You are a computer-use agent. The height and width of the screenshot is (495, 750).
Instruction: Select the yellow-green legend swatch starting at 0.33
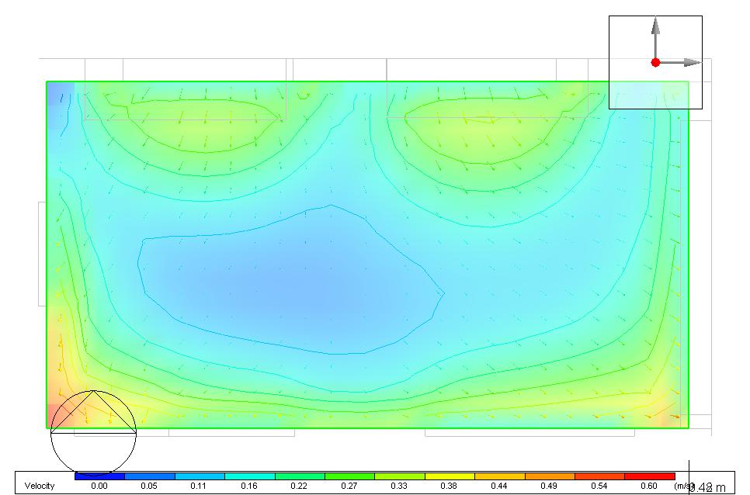(400, 476)
